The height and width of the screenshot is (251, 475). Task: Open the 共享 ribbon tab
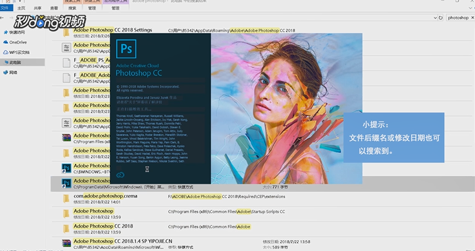(37, 8)
